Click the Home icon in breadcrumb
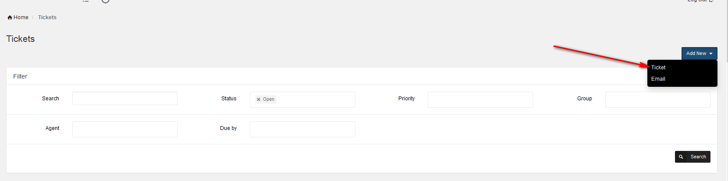The width and height of the screenshot is (728, 181). [10, 17]
